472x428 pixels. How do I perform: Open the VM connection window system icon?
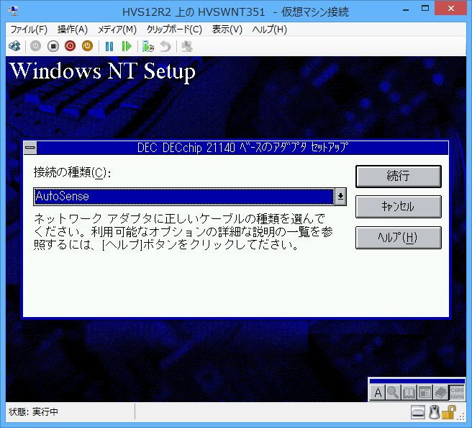14,11
